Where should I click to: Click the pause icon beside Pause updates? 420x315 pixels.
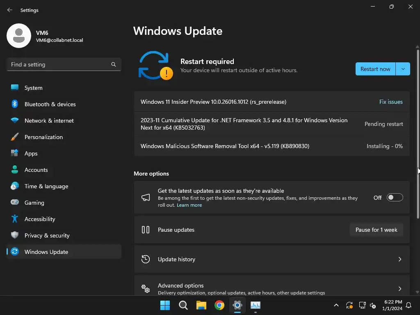point(146,230)
